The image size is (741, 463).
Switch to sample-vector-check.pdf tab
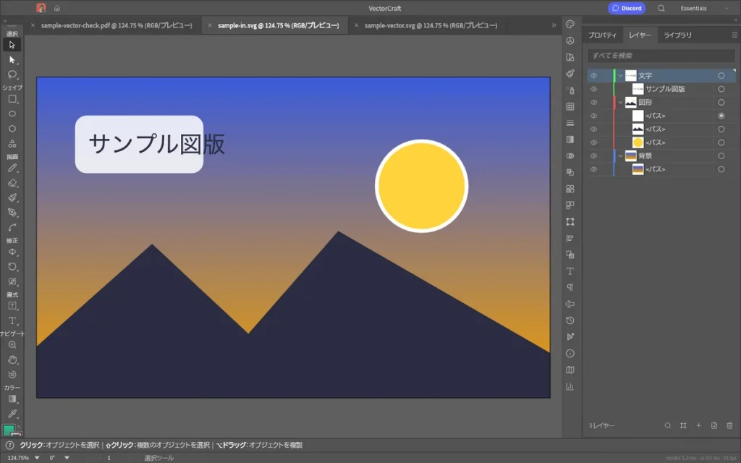click(117, 25)
